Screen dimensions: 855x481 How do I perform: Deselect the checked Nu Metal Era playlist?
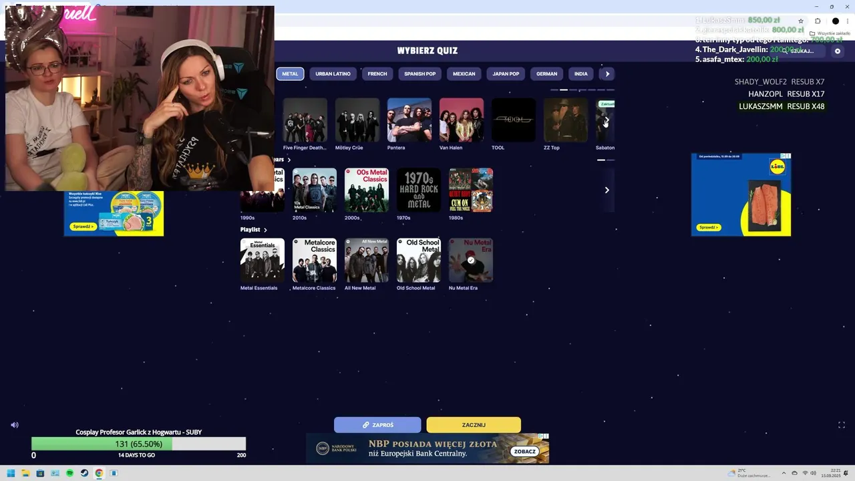470,261
